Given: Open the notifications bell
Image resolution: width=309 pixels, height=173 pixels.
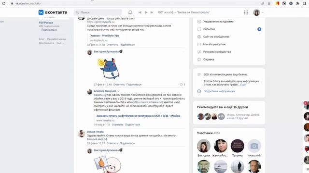Looking at the screenshot, I should (130, 12).
